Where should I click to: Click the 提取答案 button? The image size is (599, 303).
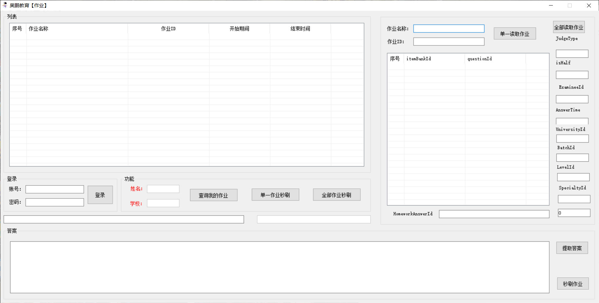click(572, 248)
